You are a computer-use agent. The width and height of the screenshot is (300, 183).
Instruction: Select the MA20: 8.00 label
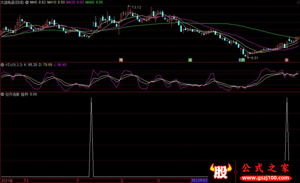75,2
